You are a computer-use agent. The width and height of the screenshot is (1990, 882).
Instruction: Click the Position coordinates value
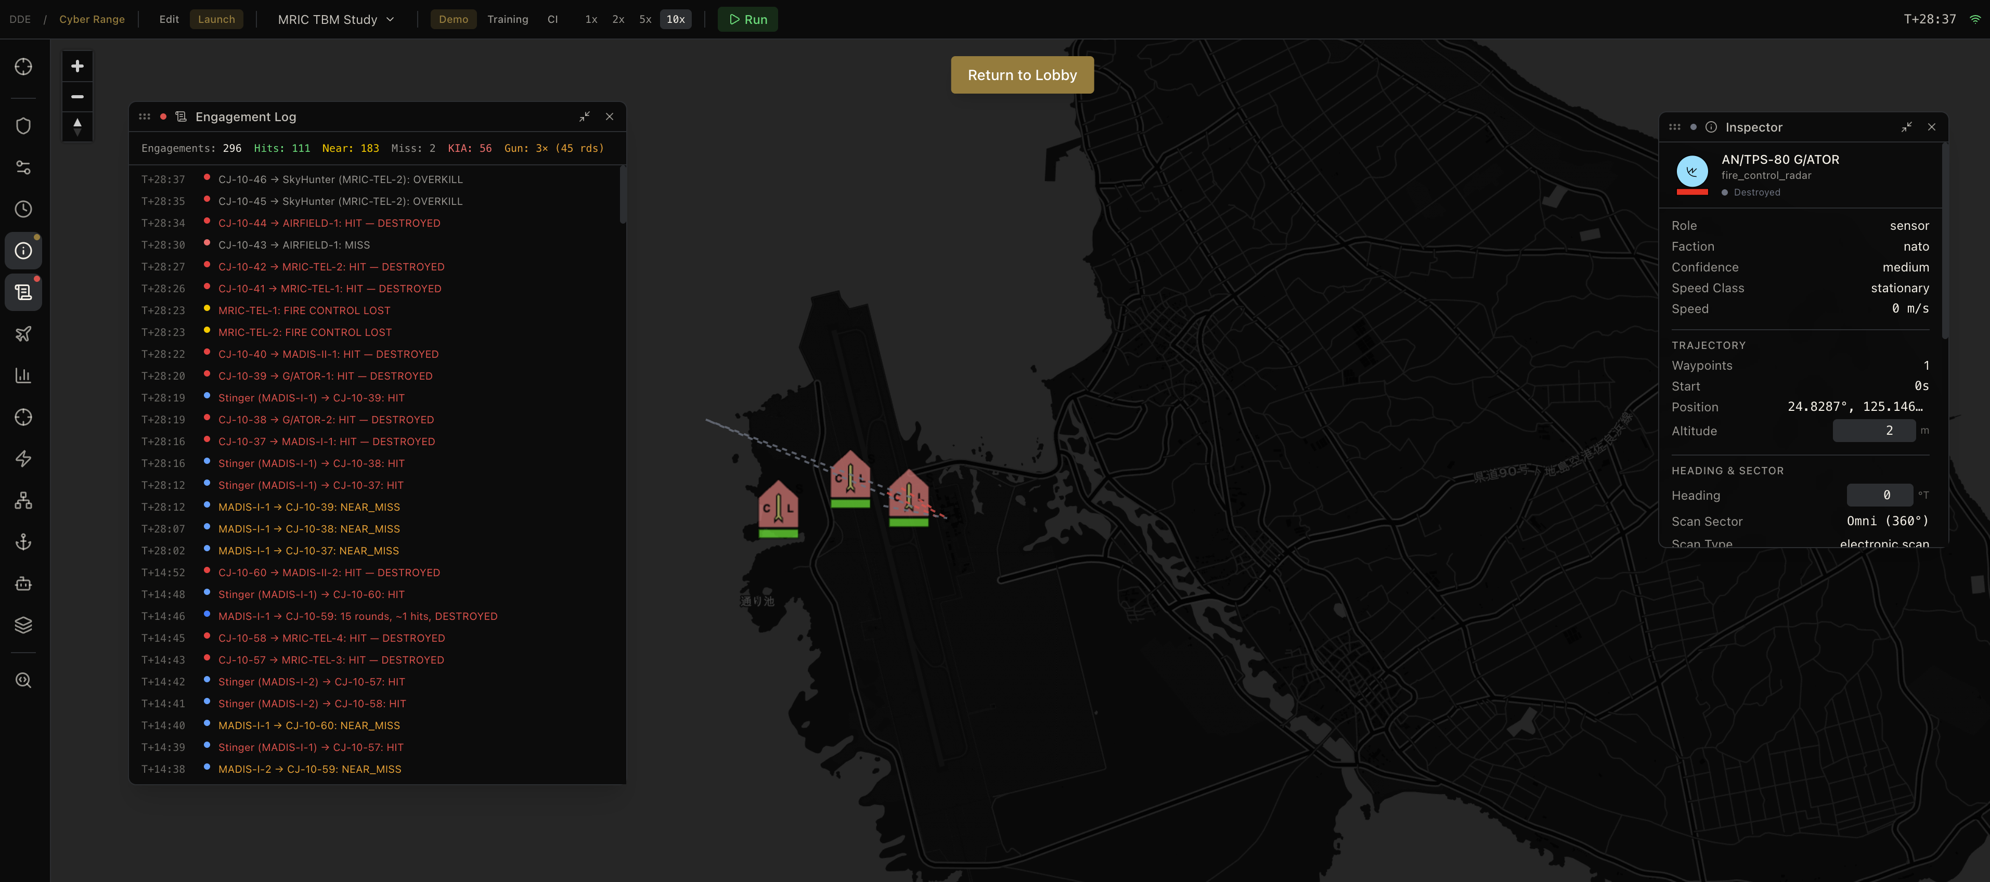[x=1855, y=407]
